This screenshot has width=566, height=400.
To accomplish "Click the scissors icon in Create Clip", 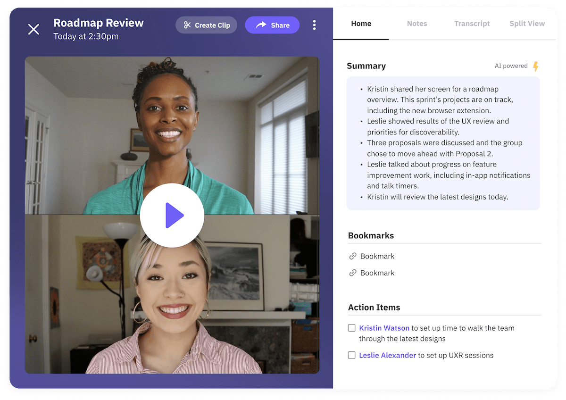I will [187, 25].
